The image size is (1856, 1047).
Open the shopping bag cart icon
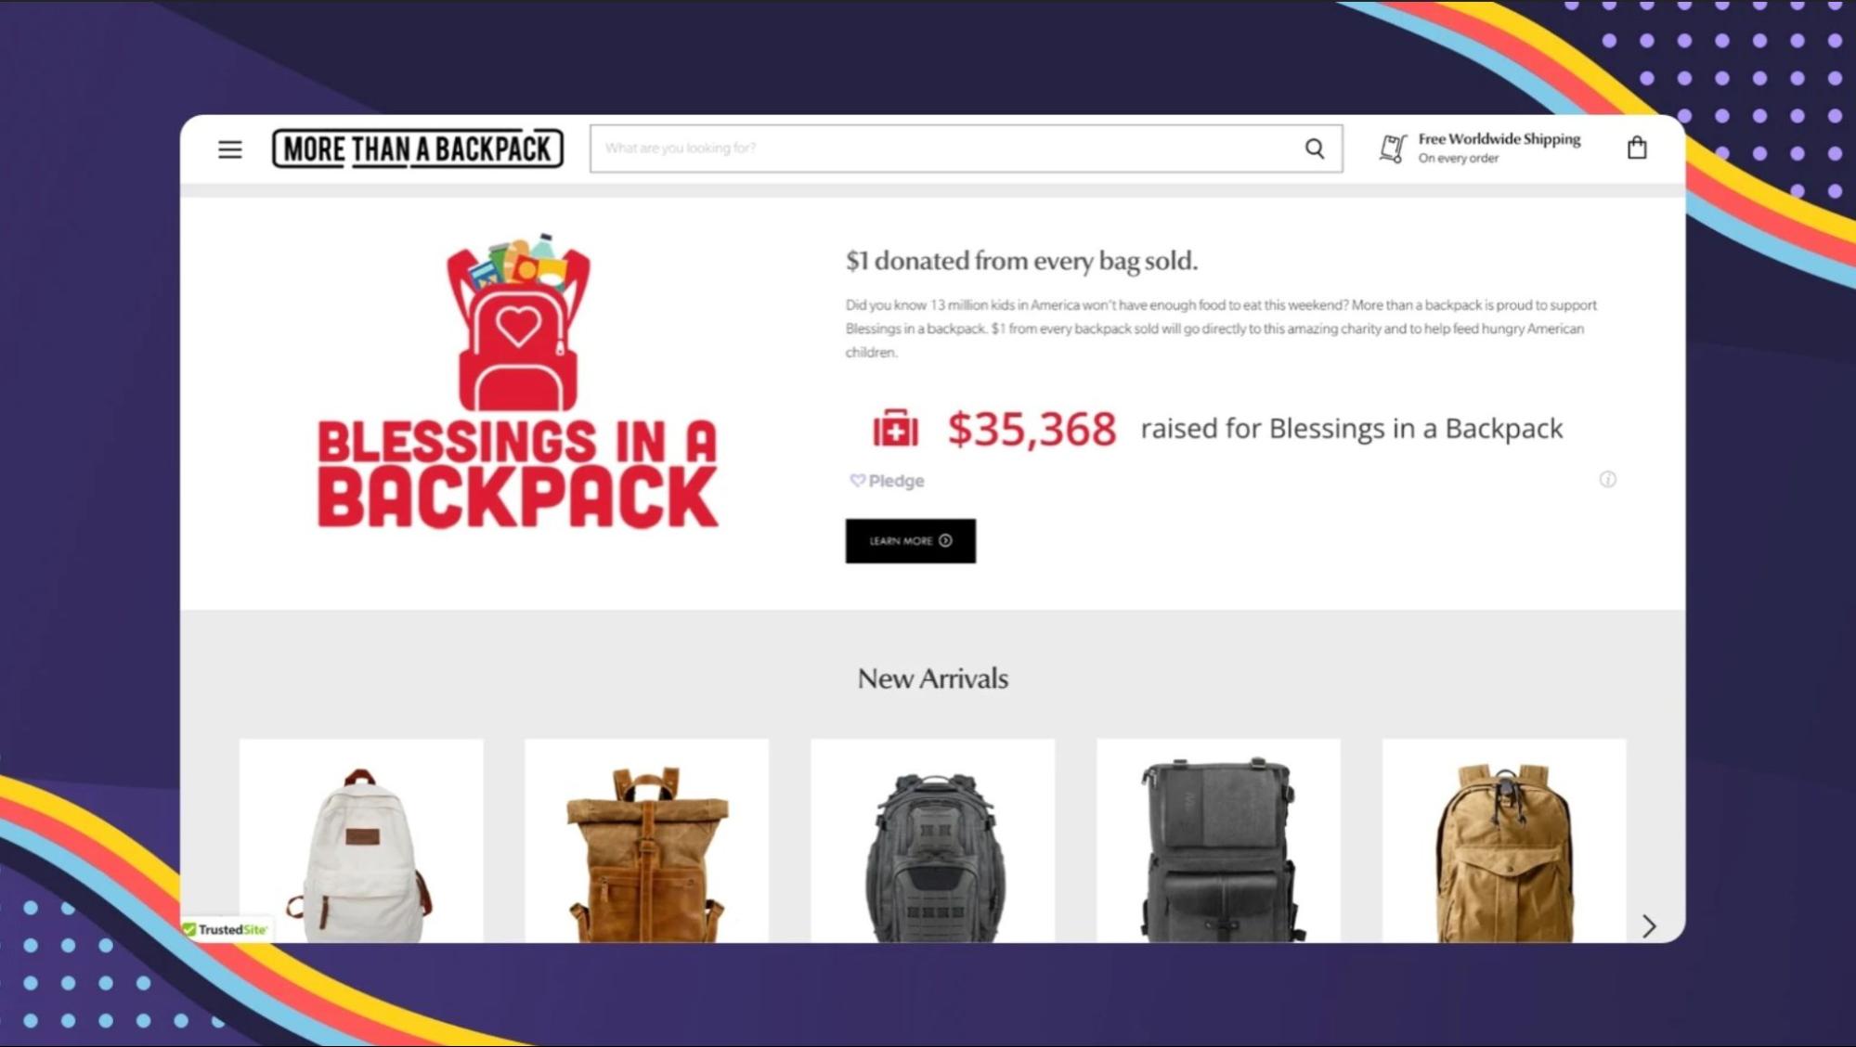point(1637,148)
